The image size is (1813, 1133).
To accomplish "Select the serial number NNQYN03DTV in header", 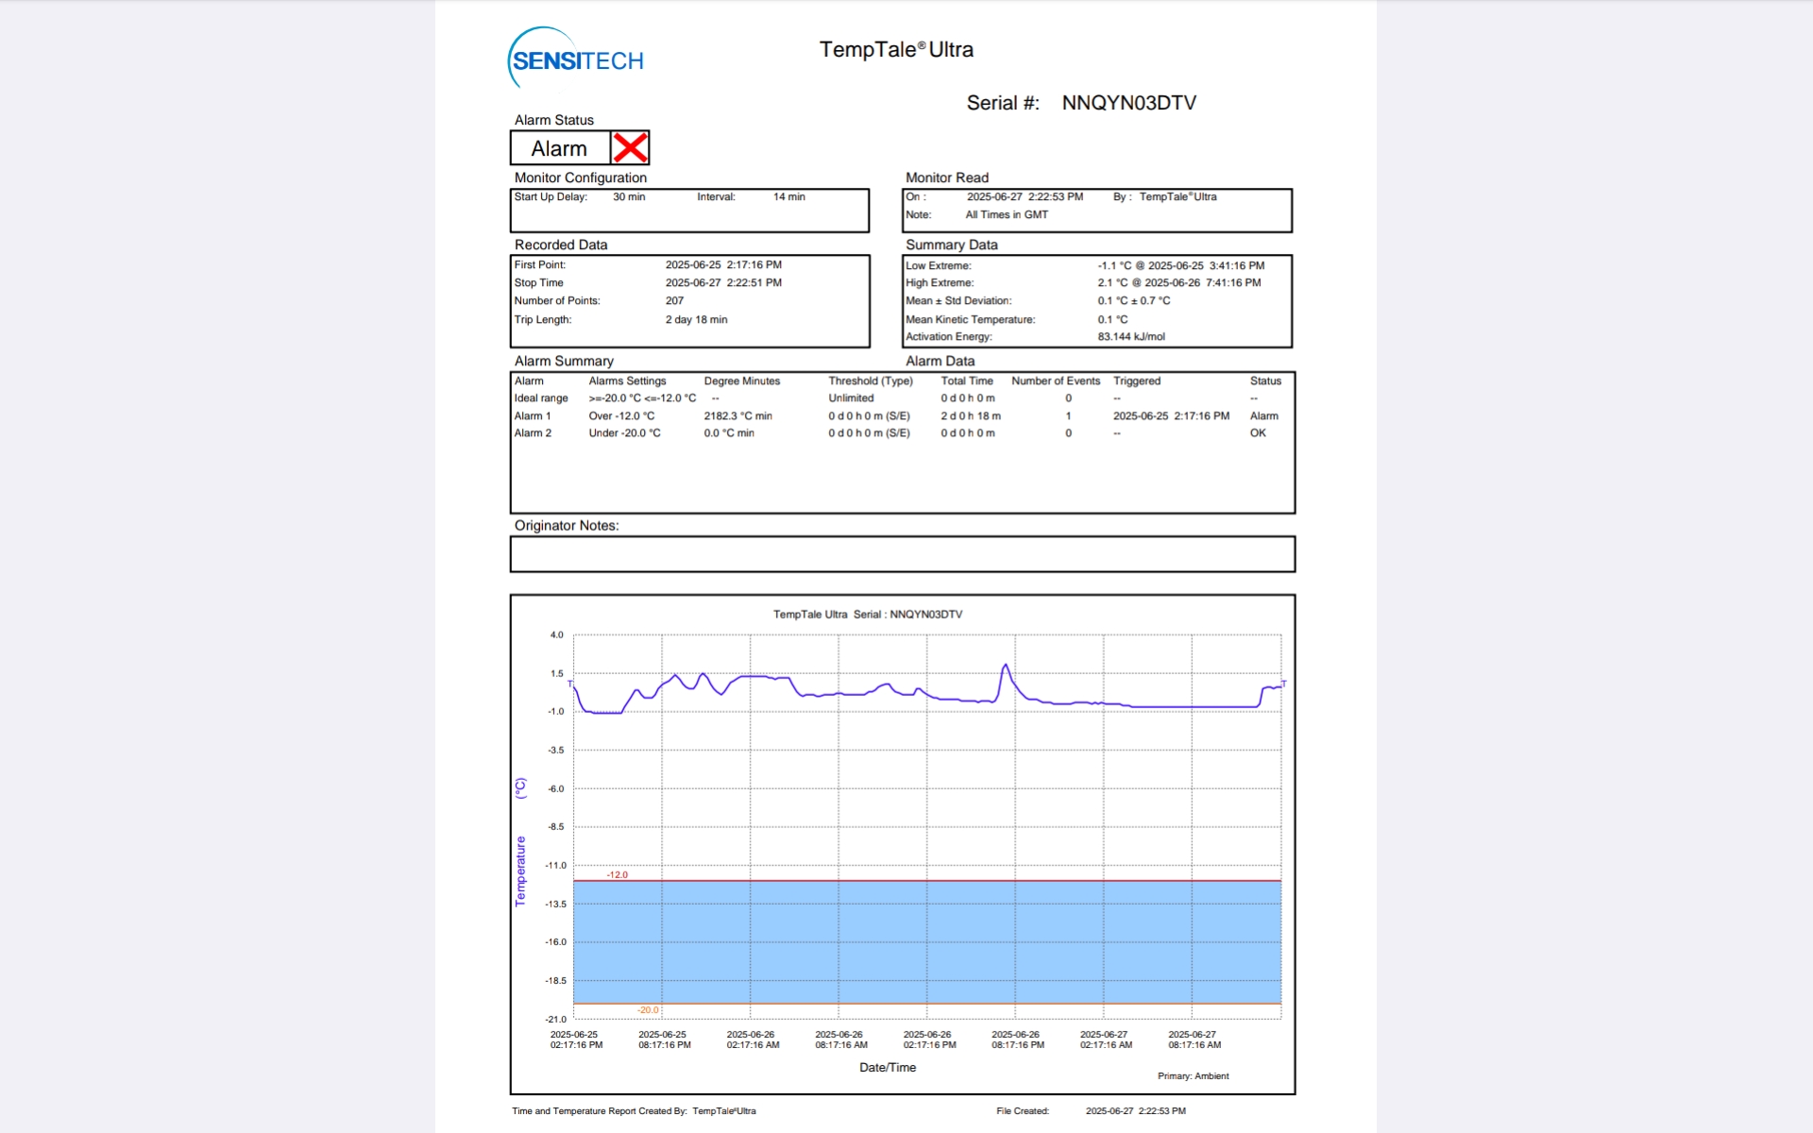I will (1128, 103).
